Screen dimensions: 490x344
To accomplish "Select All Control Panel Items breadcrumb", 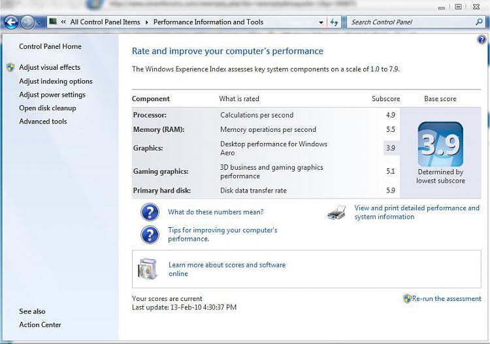I will pos(105,22).
